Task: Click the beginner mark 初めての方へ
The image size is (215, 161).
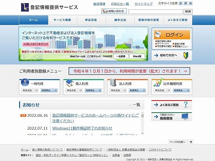Action: pyautogui.click(x=186, y=55)
